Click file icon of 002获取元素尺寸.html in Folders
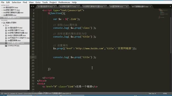 point(6,30)
